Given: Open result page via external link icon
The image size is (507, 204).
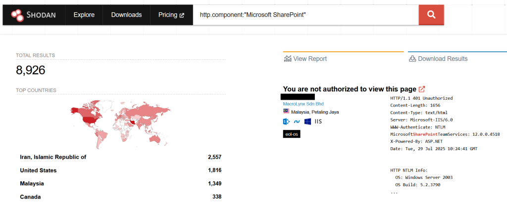Looking at the screenshot, I should click(x=422, y=89).
